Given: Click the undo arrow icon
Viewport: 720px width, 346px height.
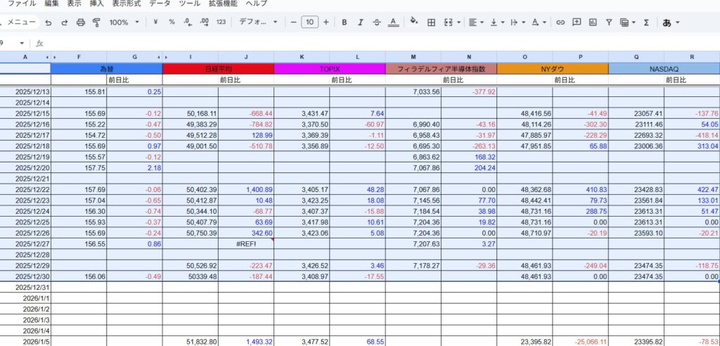Looking at the screenshot, I should [x=48, y=23].
